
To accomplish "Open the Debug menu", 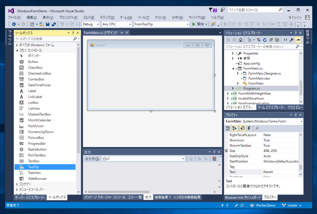I will 107,17.
